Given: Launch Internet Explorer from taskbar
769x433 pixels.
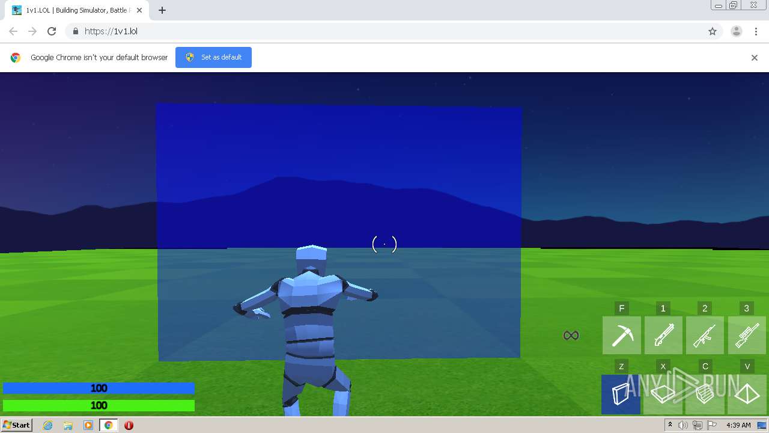Looking at the screenshot, I should [48, 425].
